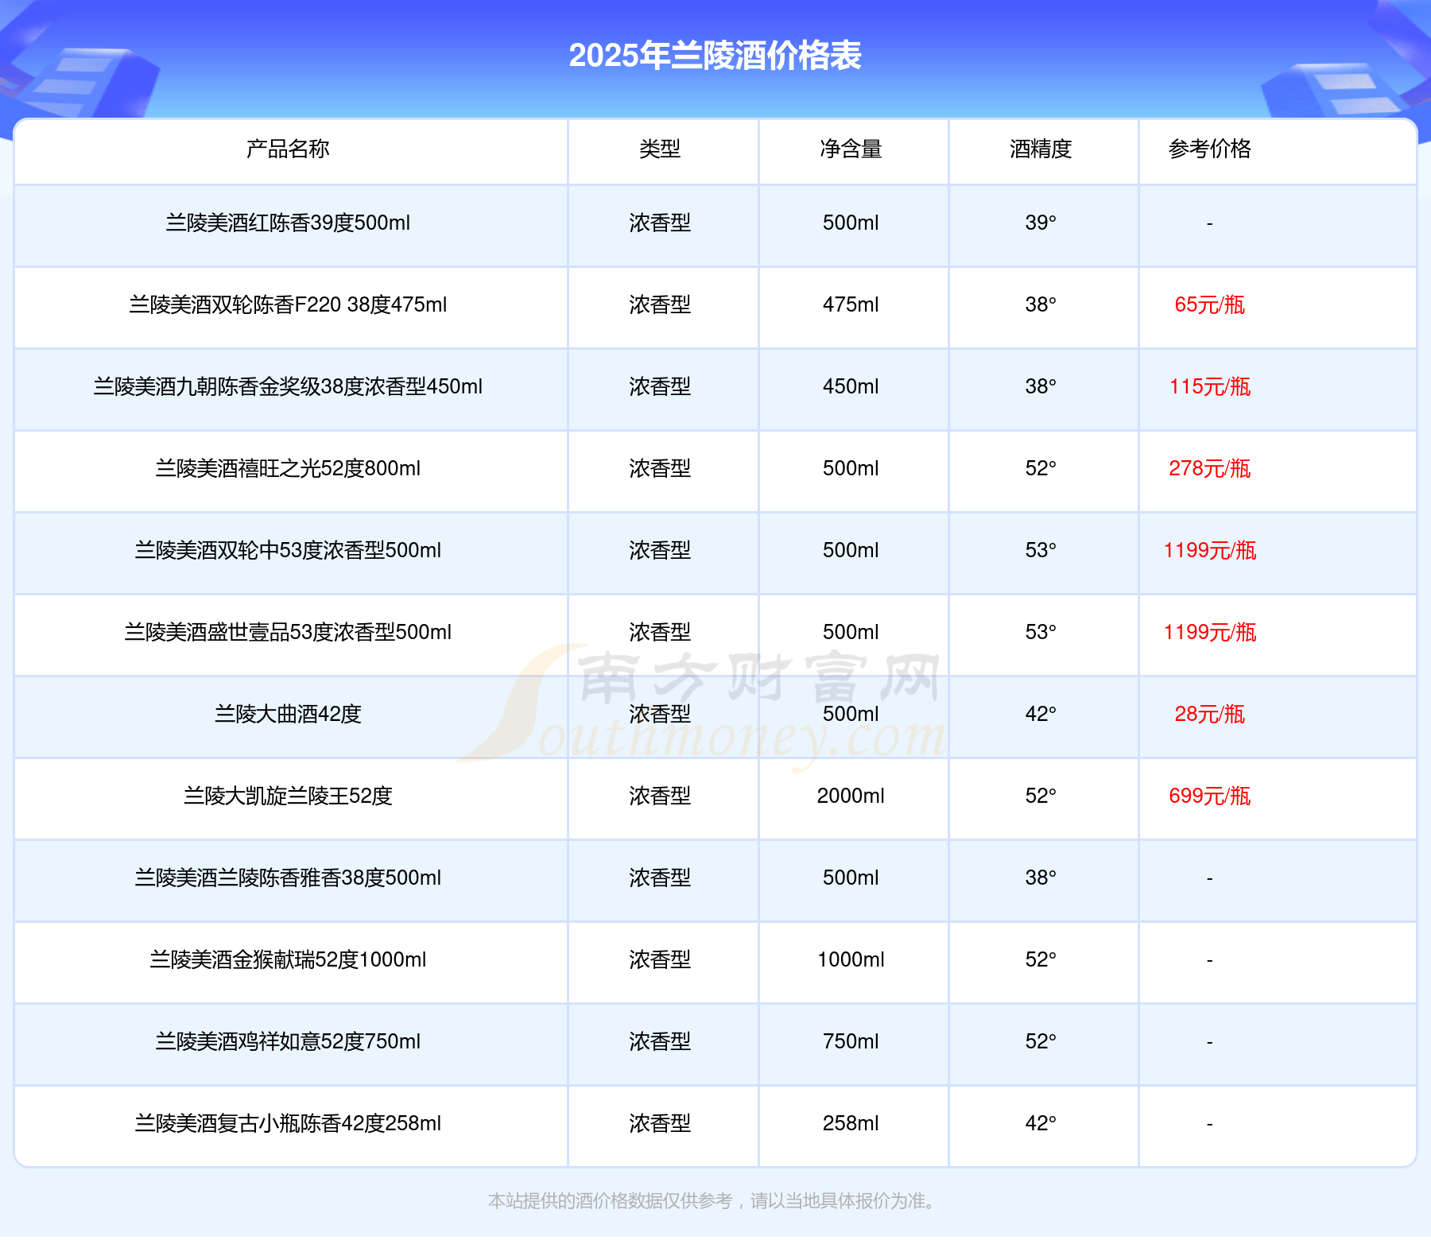
Task: Click 38° in the 陈香雅香 row
Action: click(x=1041, y=878)
